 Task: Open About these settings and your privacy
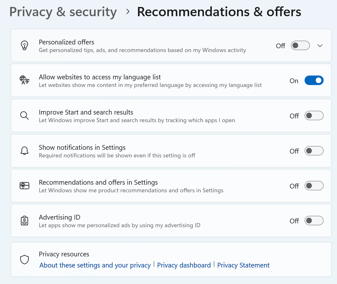(95, 265)
